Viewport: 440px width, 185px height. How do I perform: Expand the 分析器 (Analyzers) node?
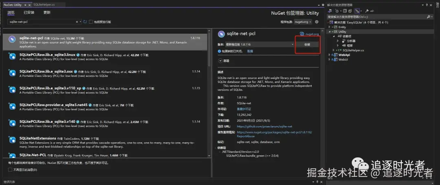coord(338,41)
